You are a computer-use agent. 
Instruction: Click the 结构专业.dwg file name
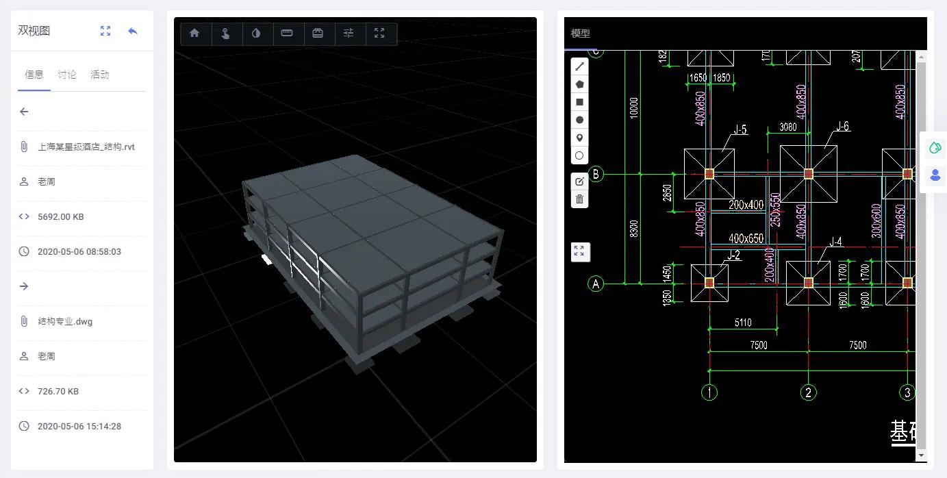[65, 321]
